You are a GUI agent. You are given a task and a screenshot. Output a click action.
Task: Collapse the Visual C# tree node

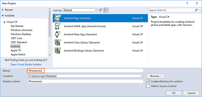5,22
